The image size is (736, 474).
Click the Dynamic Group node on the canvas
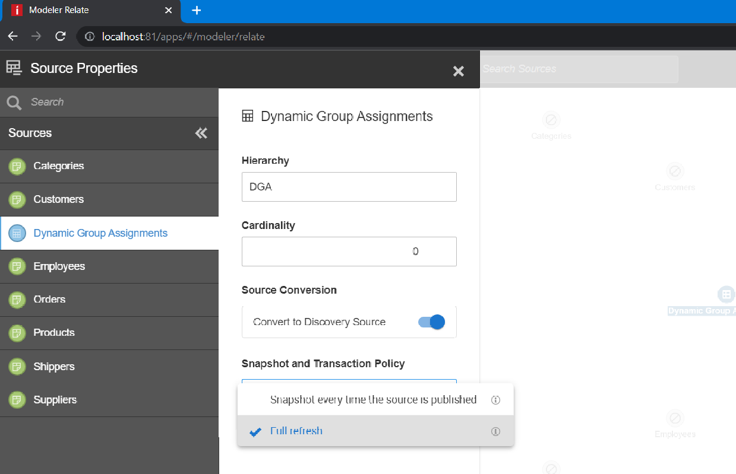click(x=725, y=294)
